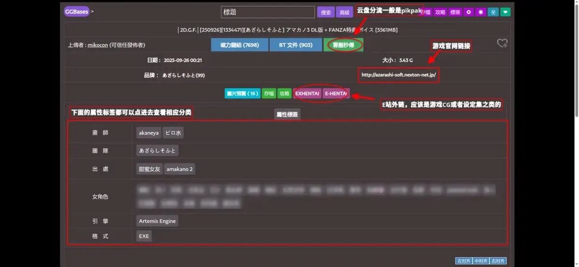Open the akaneya artist tag
The image size is (579, 267).
[149, 133]
